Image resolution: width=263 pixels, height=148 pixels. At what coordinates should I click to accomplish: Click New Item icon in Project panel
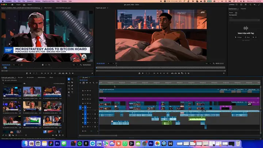60,135
